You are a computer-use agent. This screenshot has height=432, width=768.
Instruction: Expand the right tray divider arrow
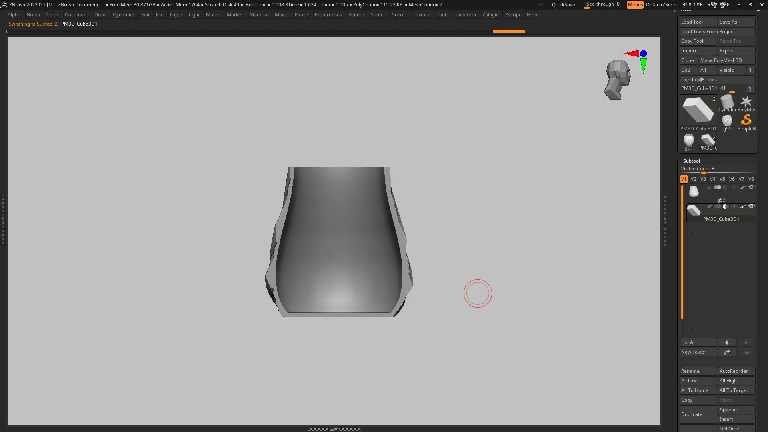[x=665, y=220]
